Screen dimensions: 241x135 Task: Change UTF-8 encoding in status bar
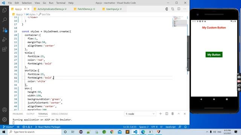tap(154, 127)
